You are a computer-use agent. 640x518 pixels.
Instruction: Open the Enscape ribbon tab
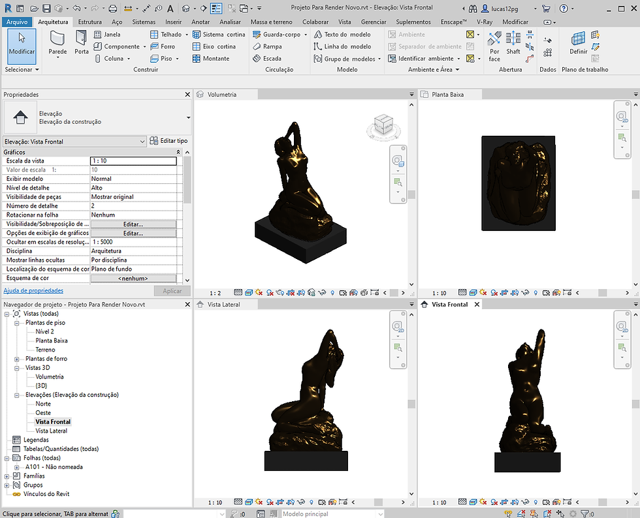pyautogui.click(x=453, y=22)
